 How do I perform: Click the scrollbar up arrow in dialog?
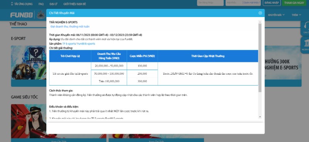pyautogui.click(x=260, y=22)
